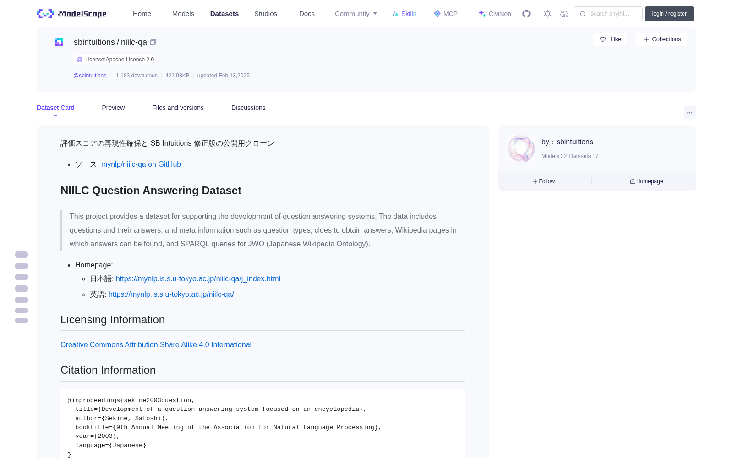Open Creative Commons Attribution Share Alike link

point(156,344)
